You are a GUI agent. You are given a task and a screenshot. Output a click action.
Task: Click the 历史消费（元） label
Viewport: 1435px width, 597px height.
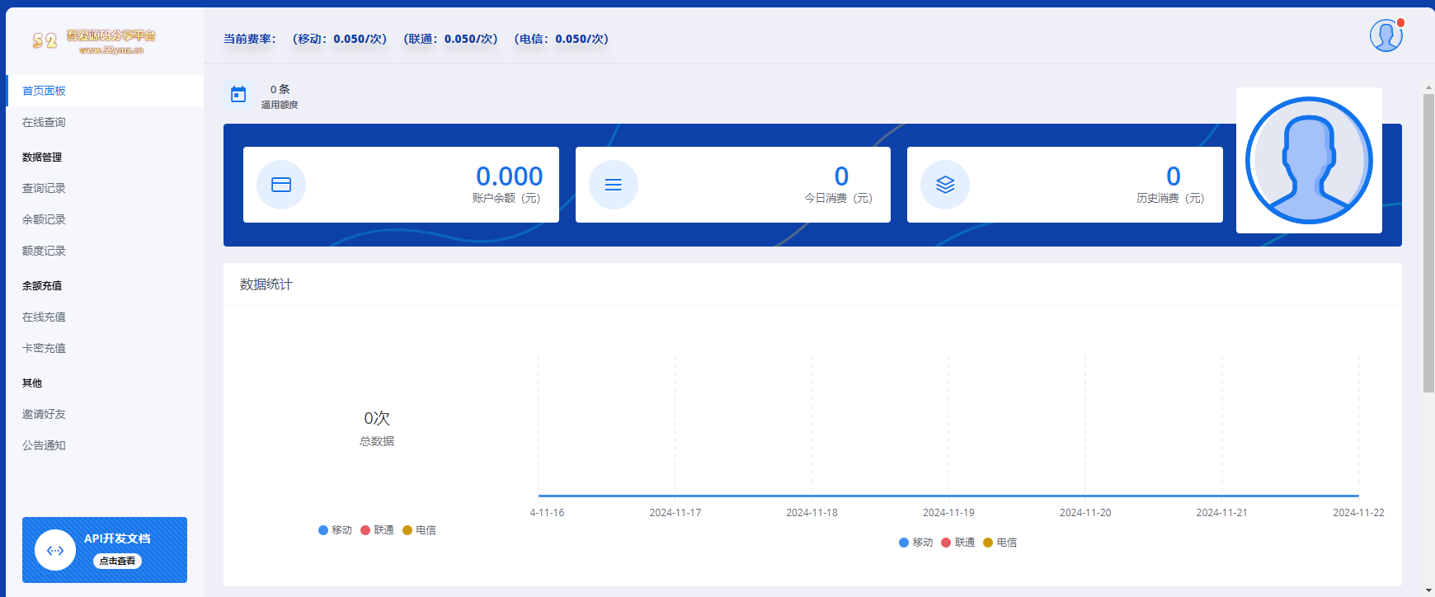[x=1170, y=198]
